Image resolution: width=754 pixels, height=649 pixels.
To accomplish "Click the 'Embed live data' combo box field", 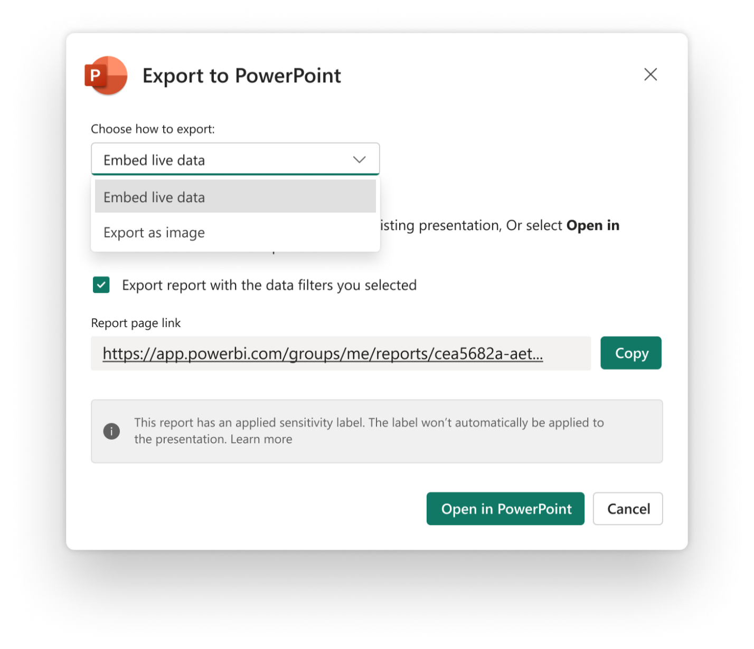I will click(222, 159).
